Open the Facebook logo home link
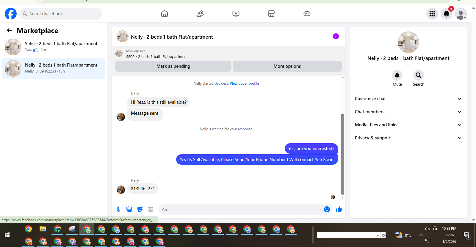This screenshot has height=247, width=476. (11, 14)
